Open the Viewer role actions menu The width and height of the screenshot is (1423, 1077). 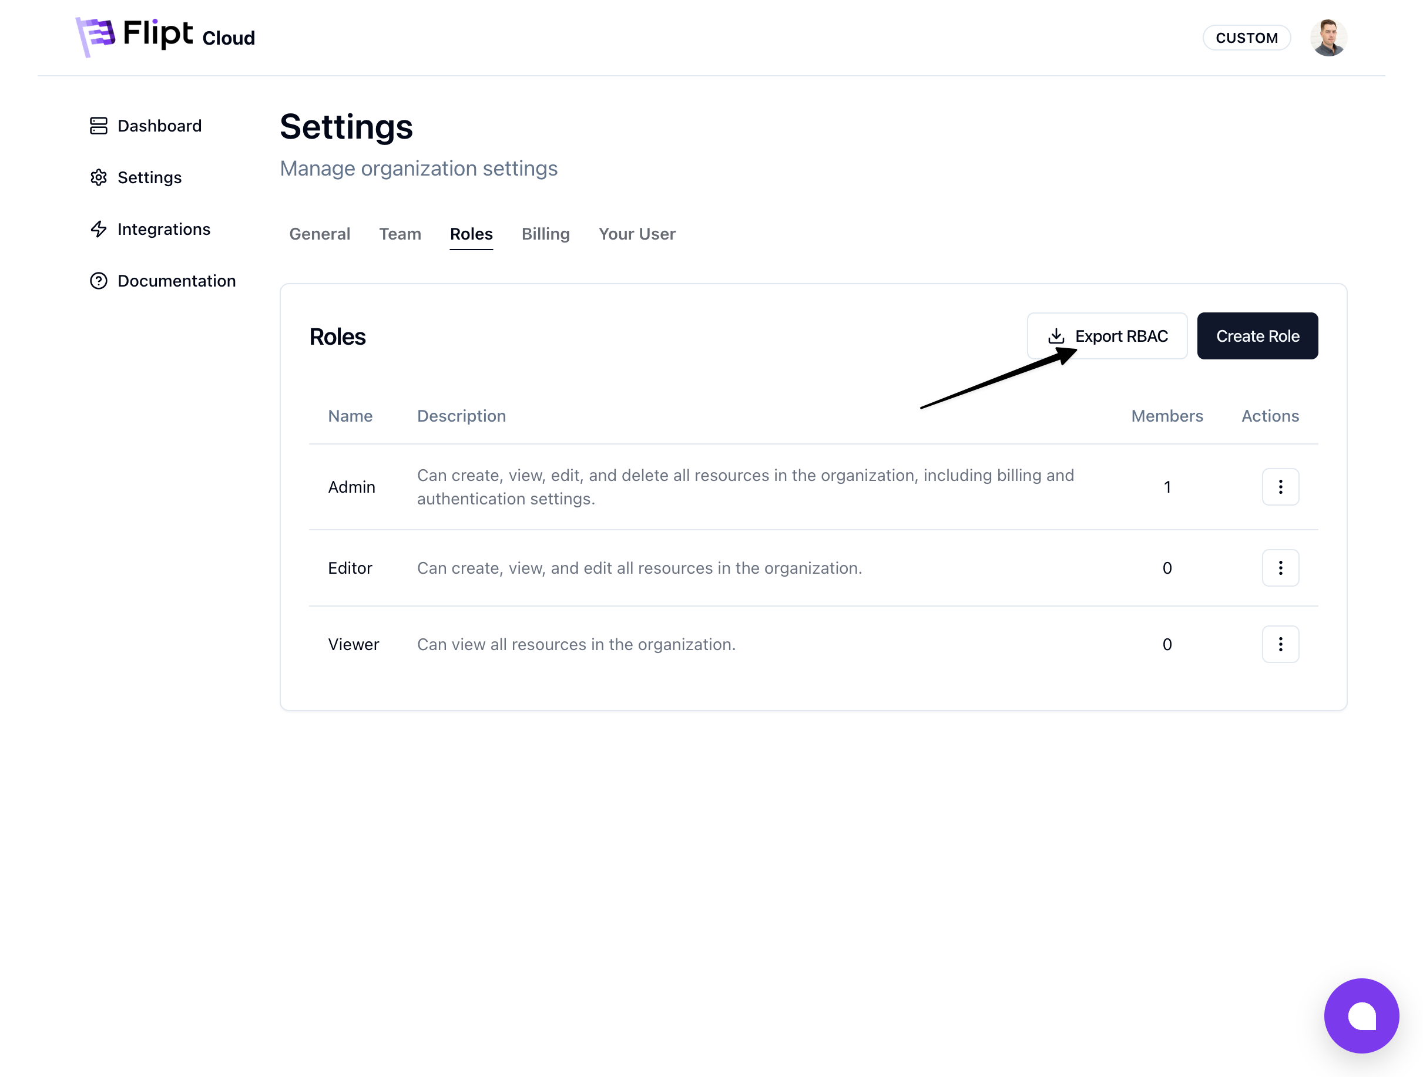point(1280,644)
